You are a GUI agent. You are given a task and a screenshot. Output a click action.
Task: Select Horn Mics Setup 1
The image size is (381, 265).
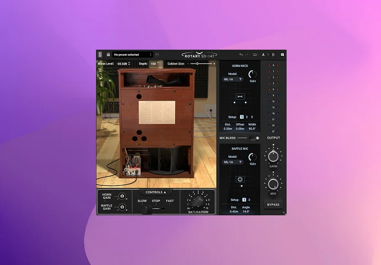[x=241, y=117]
